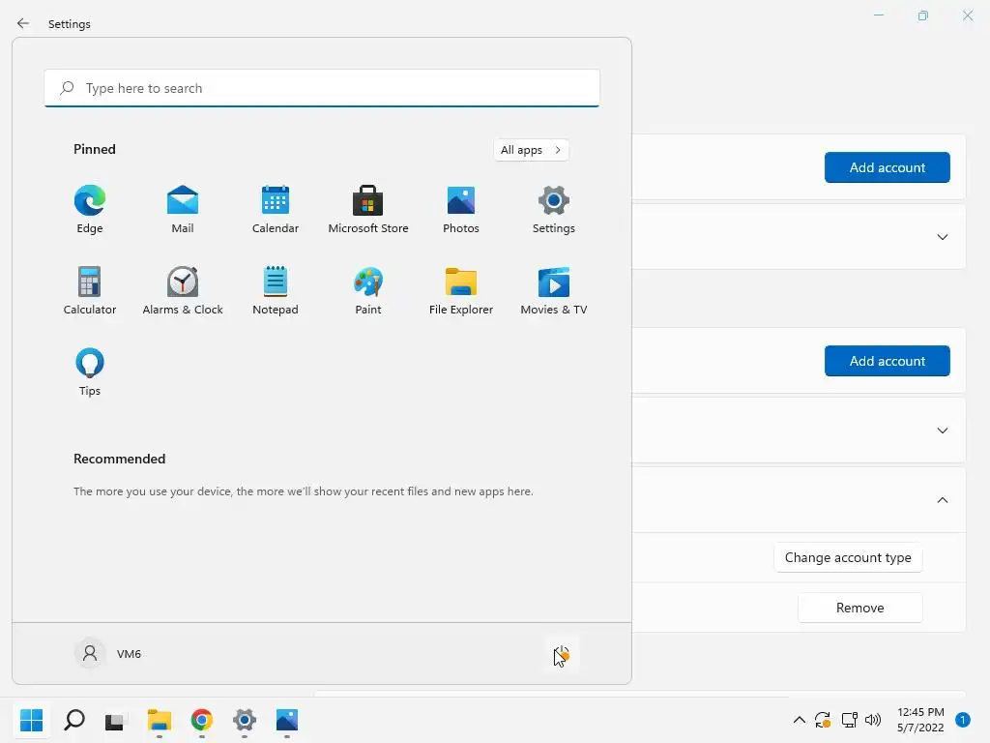The image size is (990, 743).
Task: Open the network tray icon
Action: (x=849, y=720)
